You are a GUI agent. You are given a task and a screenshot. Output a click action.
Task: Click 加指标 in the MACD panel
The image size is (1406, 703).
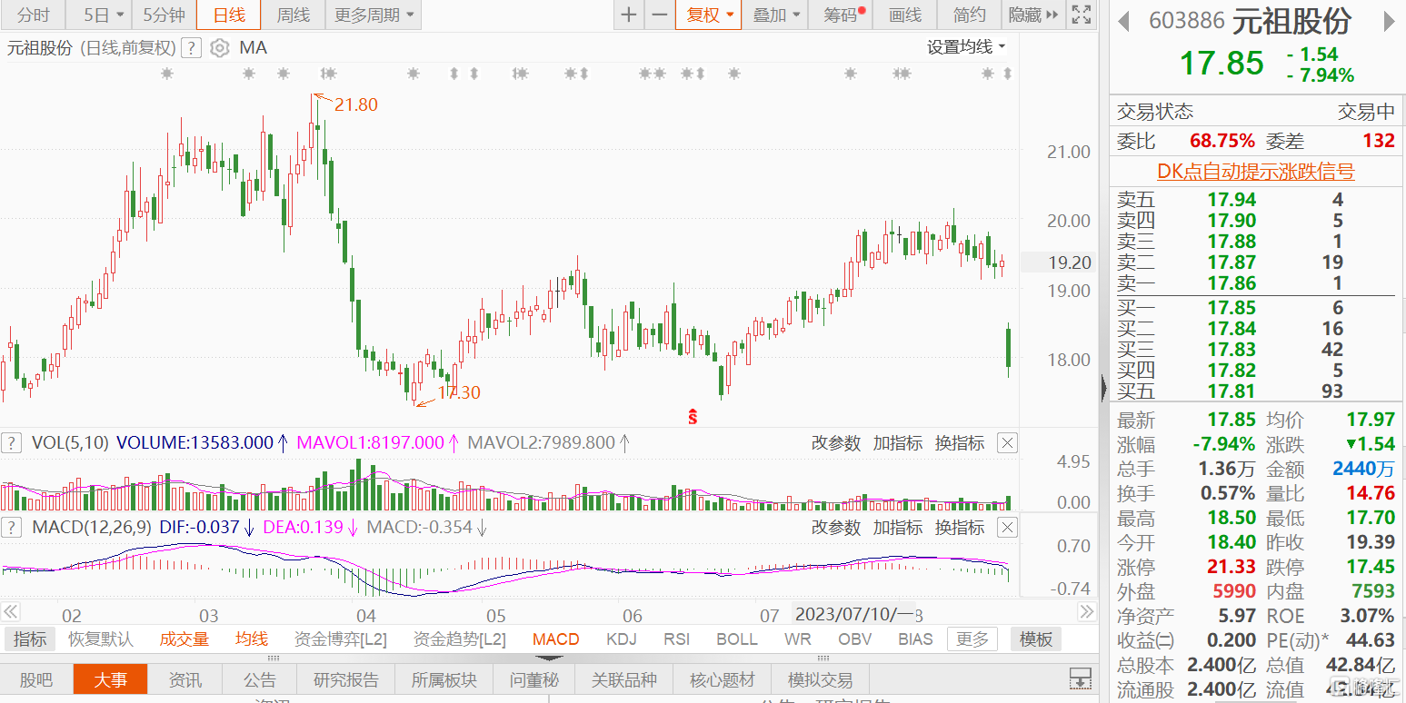coord(898,527)
